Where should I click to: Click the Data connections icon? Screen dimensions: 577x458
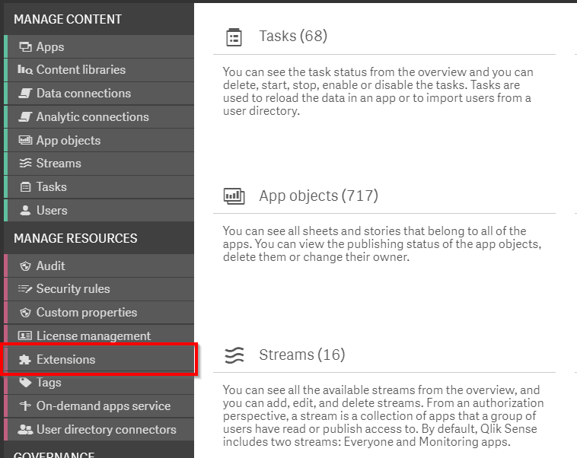[25, 94]
